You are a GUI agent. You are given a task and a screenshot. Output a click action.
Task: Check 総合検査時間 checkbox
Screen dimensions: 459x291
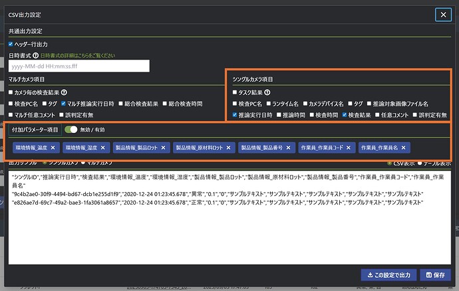[x=164, y=104]
